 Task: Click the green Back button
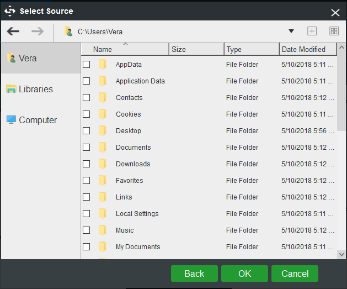point(194,274)
